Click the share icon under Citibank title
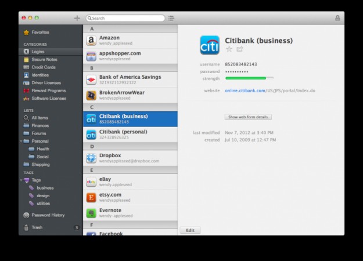The height and width of the screenshot is (261, 363). pos(240,49)
